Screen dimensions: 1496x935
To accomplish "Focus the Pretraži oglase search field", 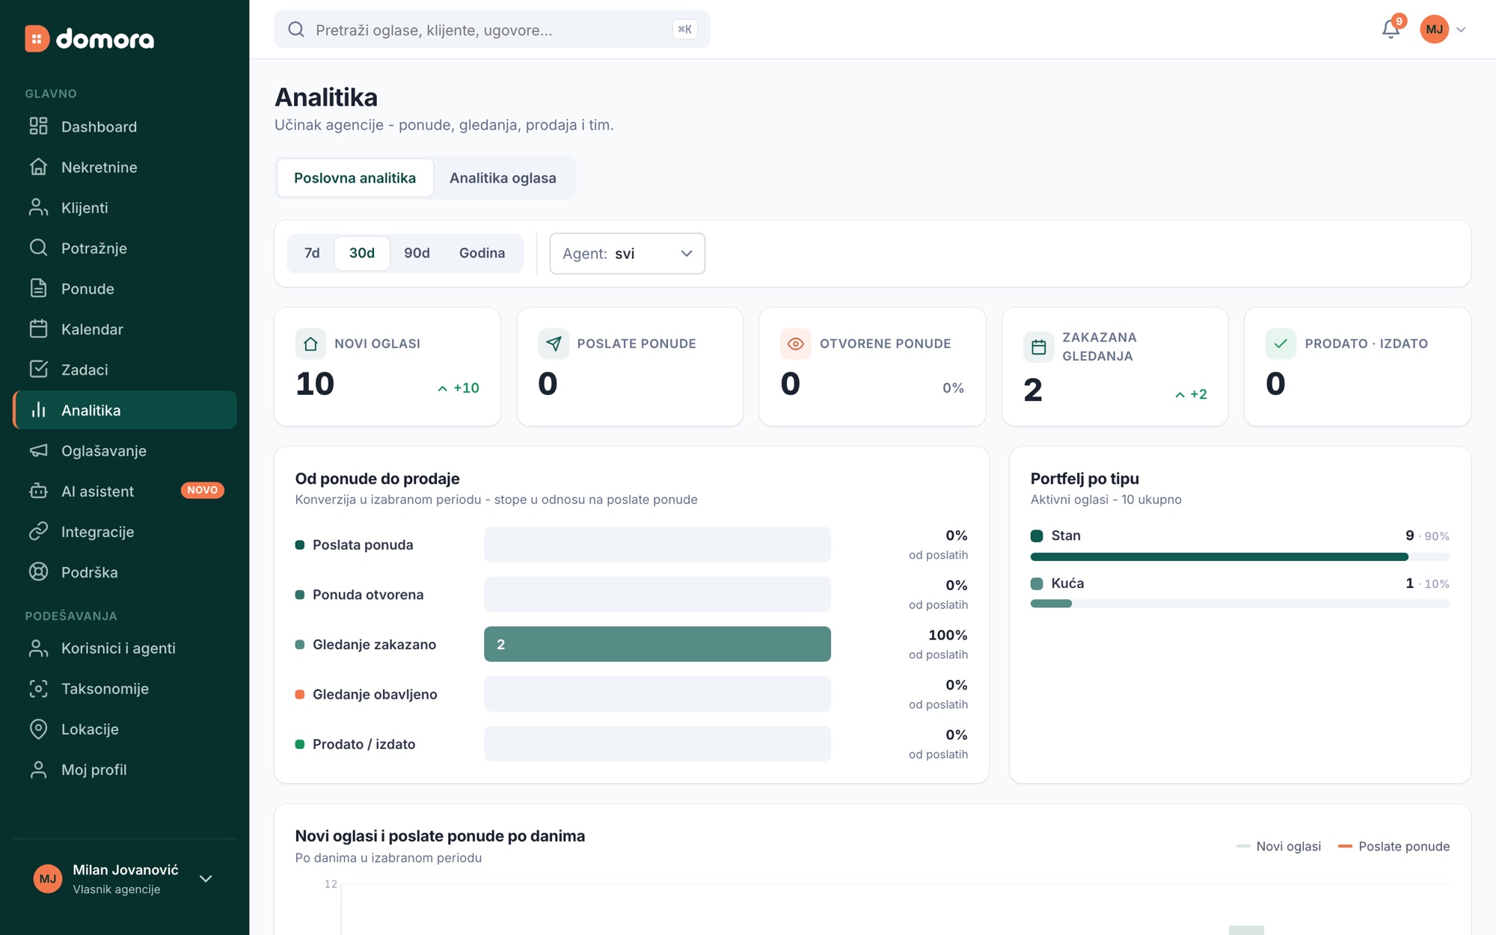I will 492,30.
